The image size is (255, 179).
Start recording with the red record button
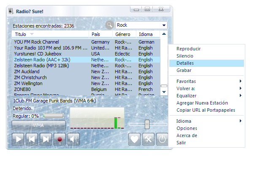pos(60,139)
